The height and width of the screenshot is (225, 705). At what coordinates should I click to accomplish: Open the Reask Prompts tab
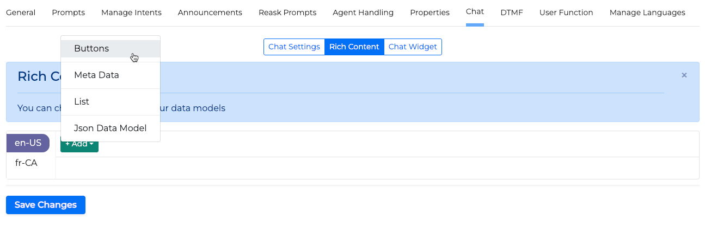[287, 12]
